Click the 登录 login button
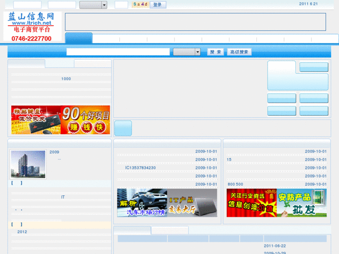 click(x=158, y=5)
